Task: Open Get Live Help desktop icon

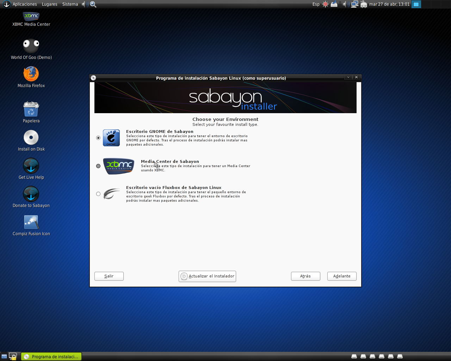Action: (x=31, y=169)
